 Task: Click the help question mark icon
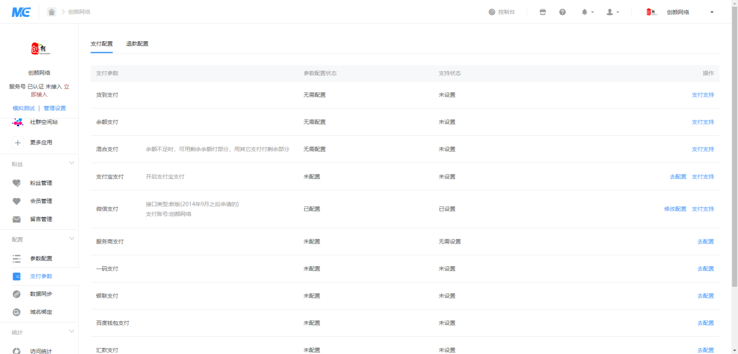click(x=562, y=12)
